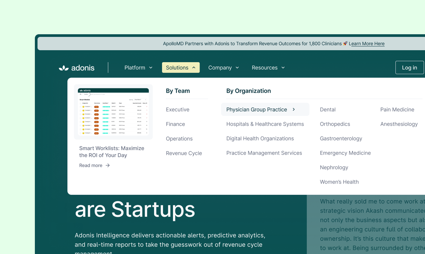
Task: Select Finance under By Team
Action: click(175, 124)
